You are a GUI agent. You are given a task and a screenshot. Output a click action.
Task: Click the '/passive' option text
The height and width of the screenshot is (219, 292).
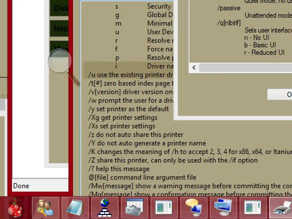(229, 8)
